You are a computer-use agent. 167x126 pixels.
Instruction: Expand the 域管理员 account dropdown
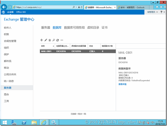pos(152,12)
